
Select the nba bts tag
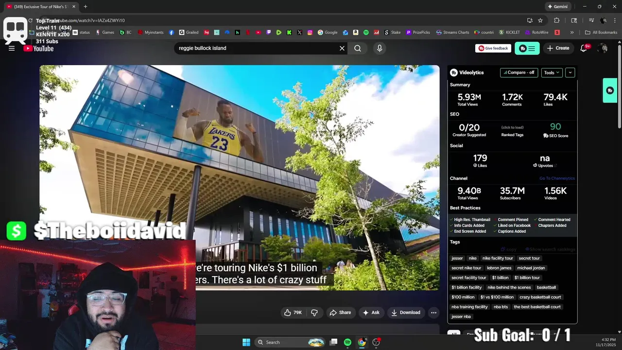(501, 307)
